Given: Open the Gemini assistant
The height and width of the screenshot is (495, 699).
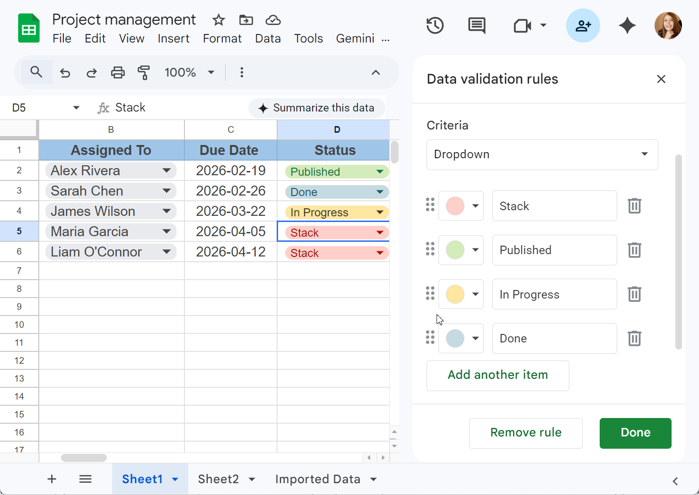Looking at the screenshot, I should tap(627, 26).
